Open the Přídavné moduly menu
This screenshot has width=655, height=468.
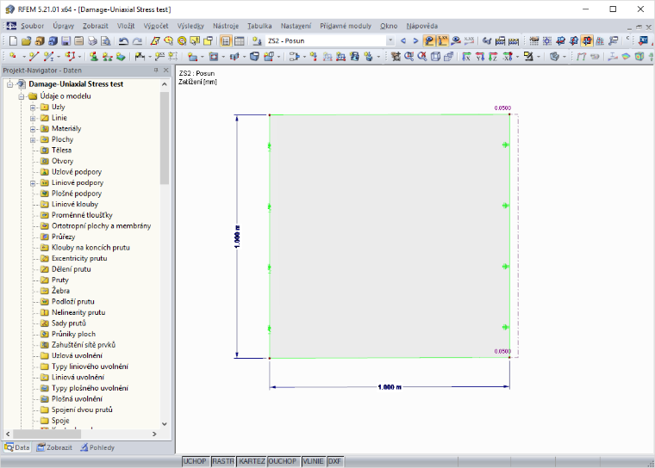click(x=346, y=26)
